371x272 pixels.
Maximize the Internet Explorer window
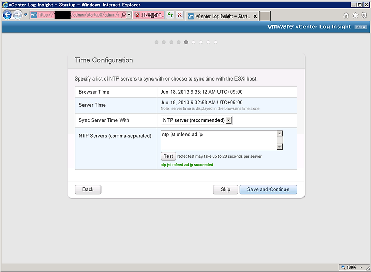pyautogui.click(x=360, y=5)
